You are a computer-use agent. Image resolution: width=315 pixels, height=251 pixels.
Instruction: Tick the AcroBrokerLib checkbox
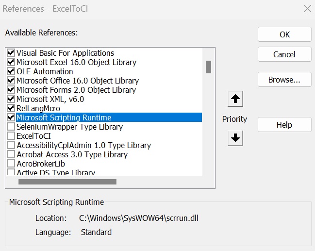pyautogui.click(x=11, y=164)
